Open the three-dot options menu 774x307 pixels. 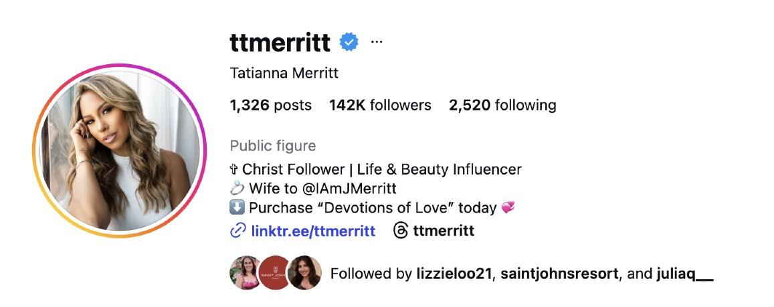377,41
